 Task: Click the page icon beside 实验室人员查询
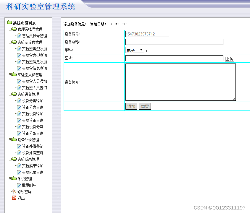[19, 88]
